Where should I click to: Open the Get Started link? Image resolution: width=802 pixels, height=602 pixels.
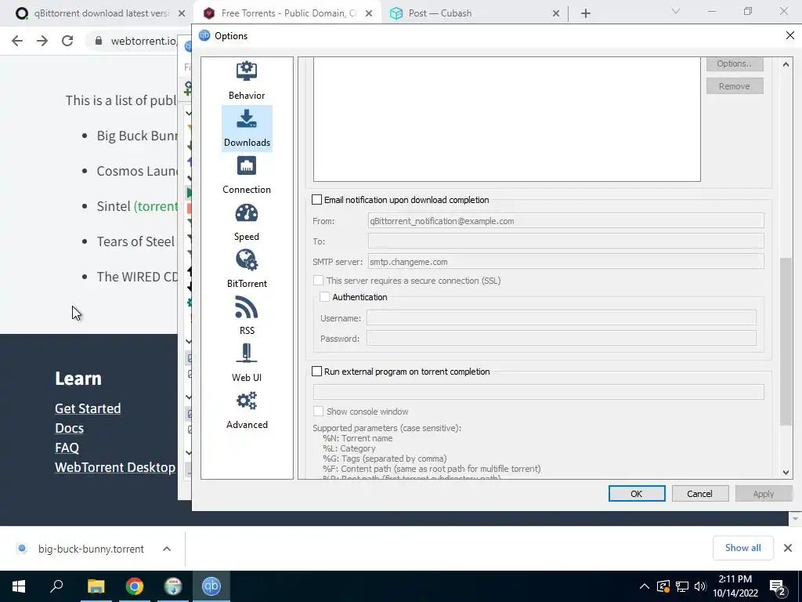pos(88,408)
